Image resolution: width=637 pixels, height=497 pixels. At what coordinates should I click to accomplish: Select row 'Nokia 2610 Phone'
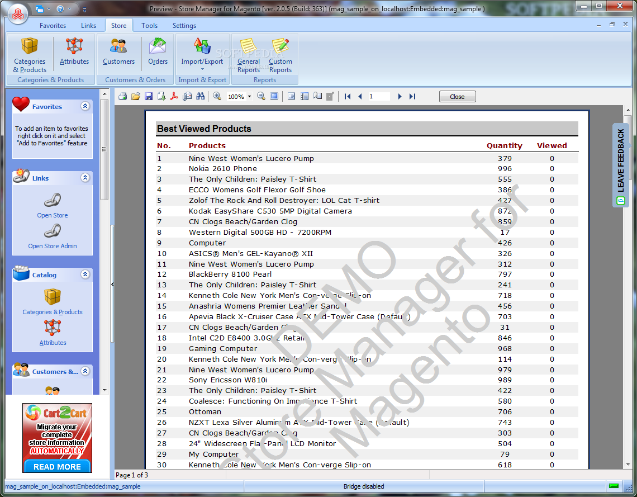[367, 169]
